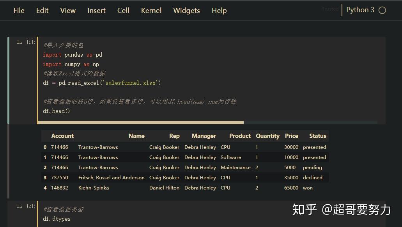Click the kernel status circle indicator
The height and width of the screenshot is (227, 402).
[381, 10]
